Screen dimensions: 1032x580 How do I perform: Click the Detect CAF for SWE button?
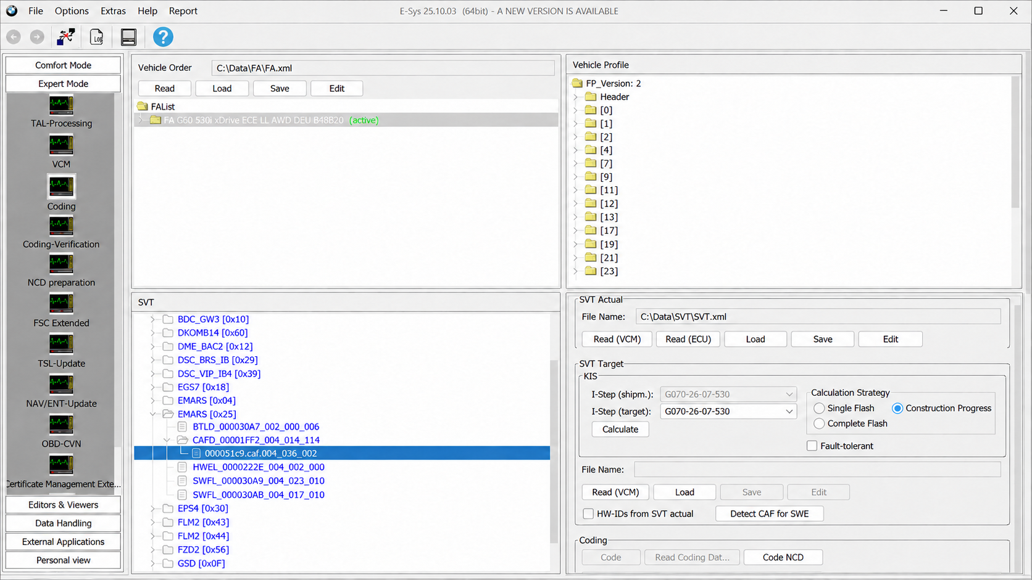[x=769, y=513]
